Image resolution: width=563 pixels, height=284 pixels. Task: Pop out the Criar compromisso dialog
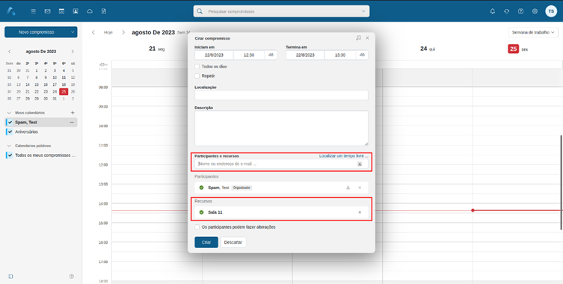(x=358, y=37)
